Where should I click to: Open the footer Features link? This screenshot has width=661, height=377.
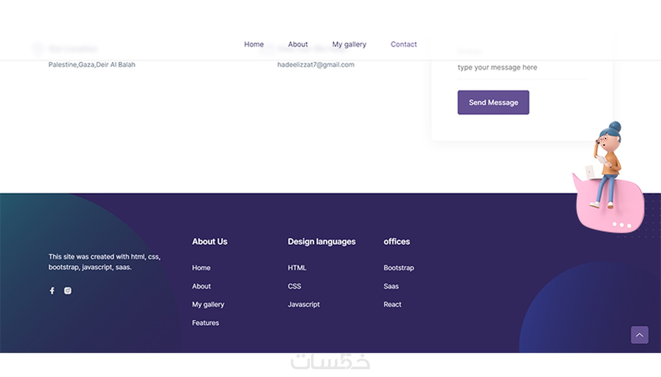coord(205,323)
